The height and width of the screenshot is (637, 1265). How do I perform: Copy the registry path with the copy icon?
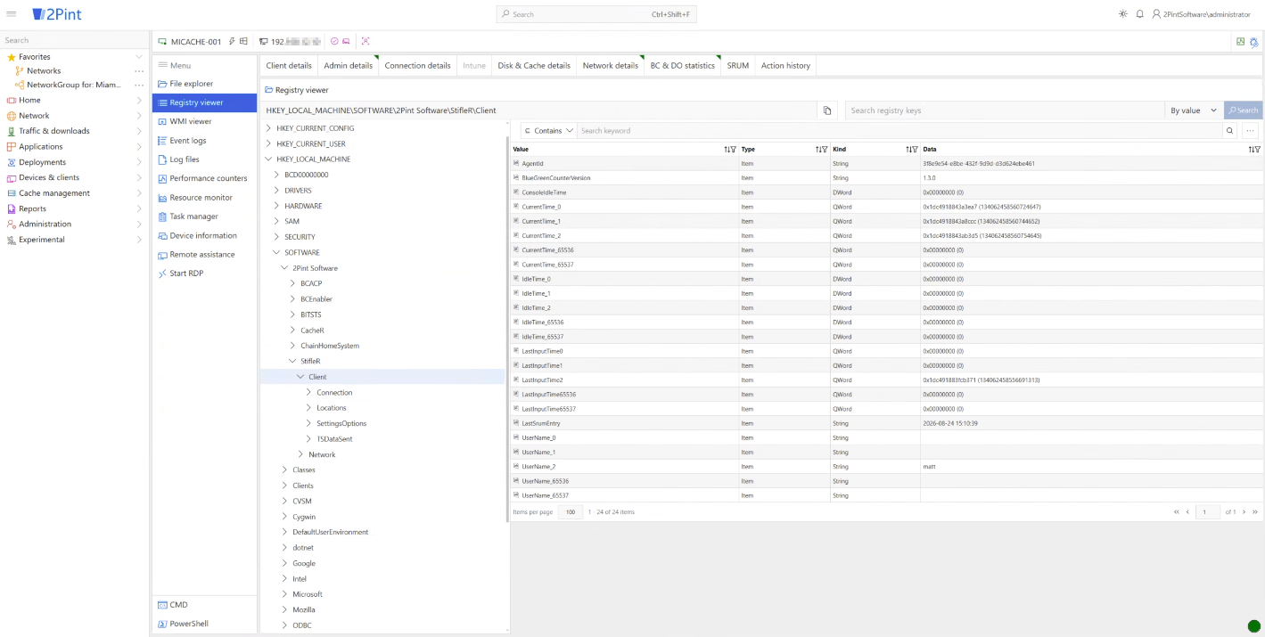(827, 110)
